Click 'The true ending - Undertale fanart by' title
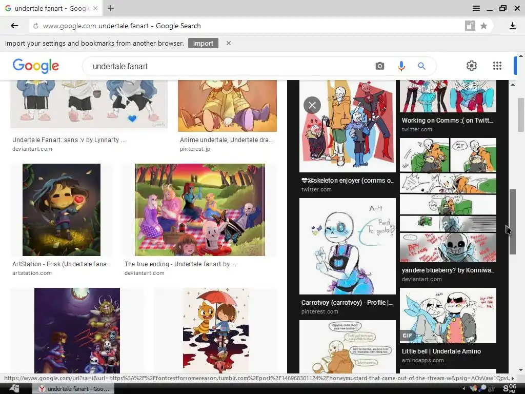 (180, 264)
